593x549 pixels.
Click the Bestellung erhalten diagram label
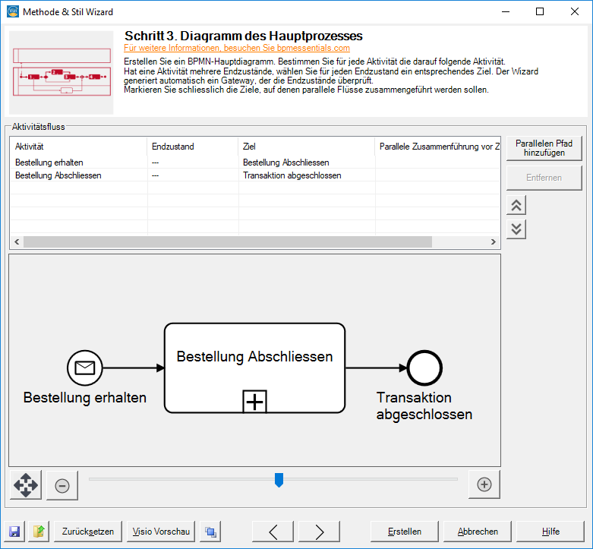85,397
